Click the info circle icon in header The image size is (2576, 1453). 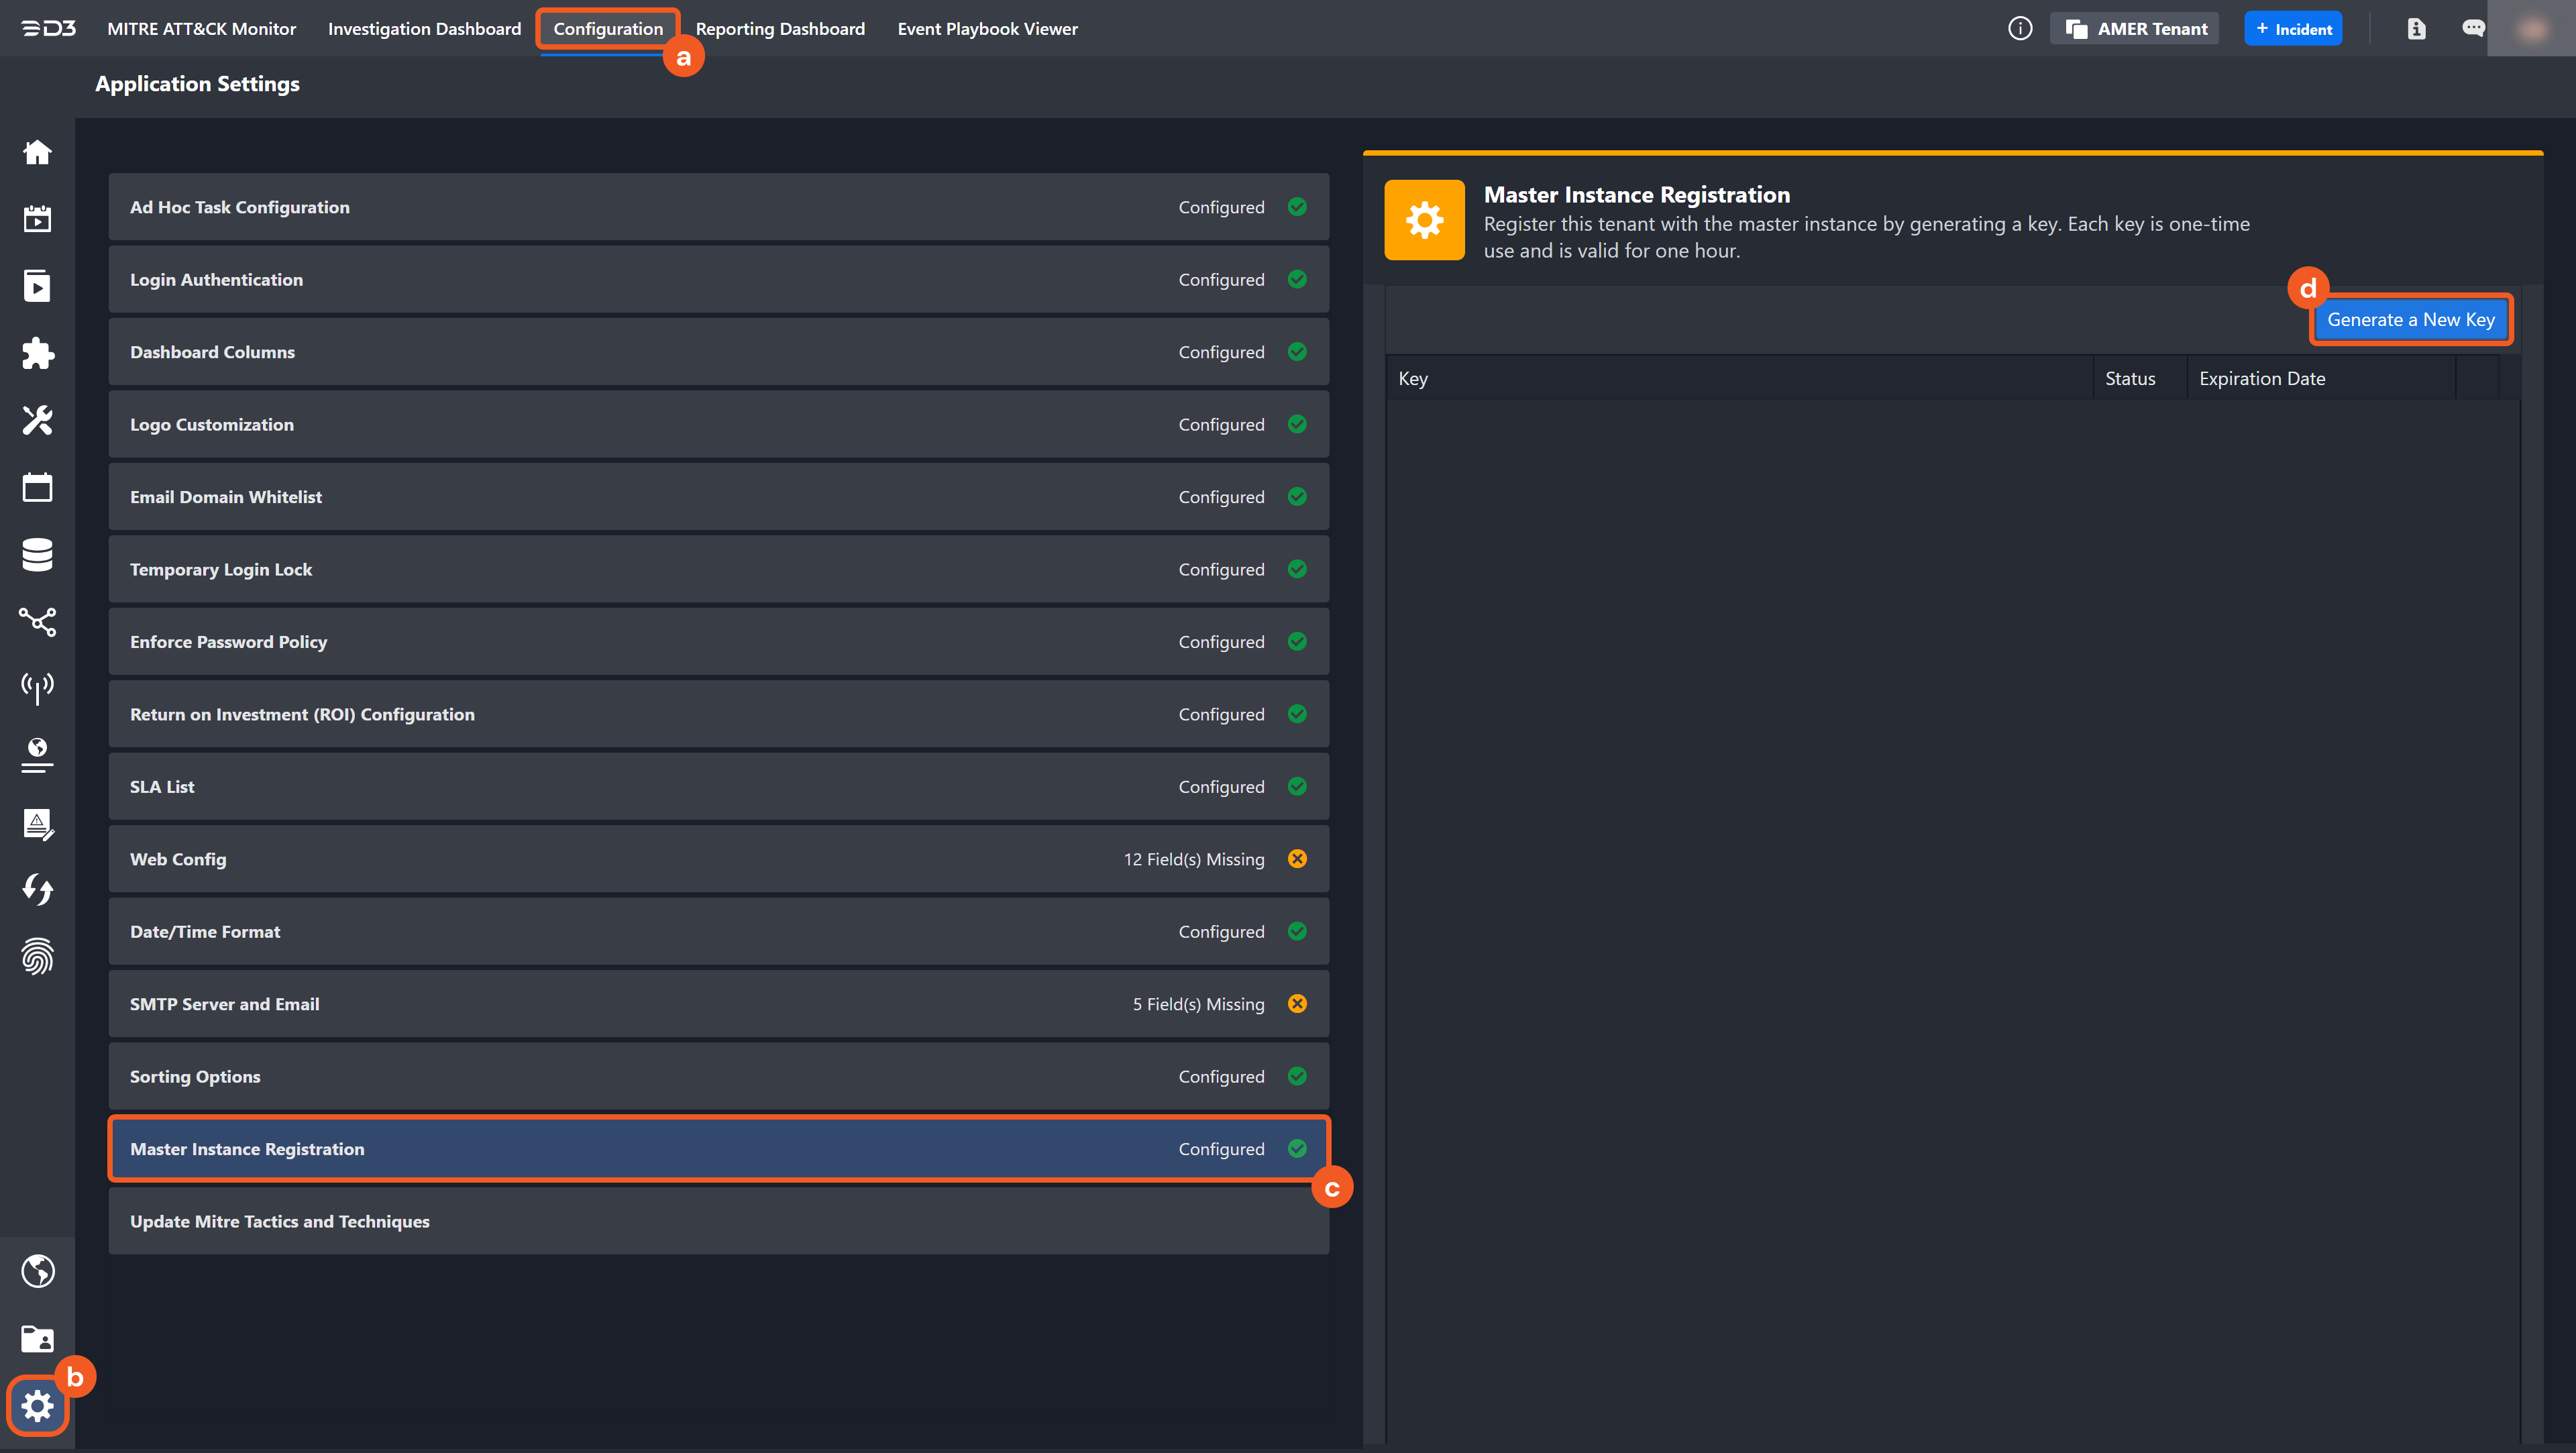coord(2019,28)
